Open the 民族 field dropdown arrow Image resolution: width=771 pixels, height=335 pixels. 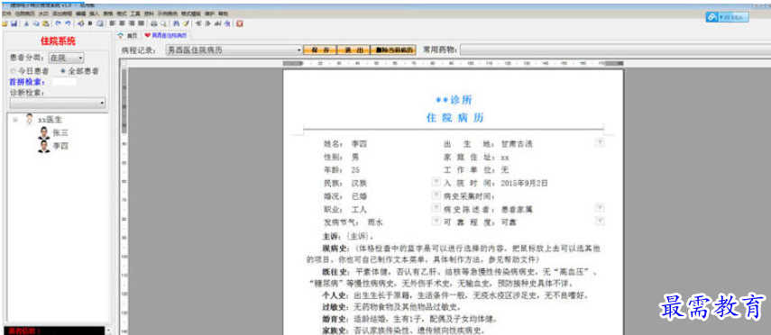point(436,182)
